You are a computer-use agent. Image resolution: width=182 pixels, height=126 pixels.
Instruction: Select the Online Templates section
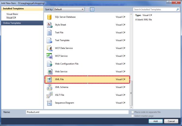click(22, 23)
